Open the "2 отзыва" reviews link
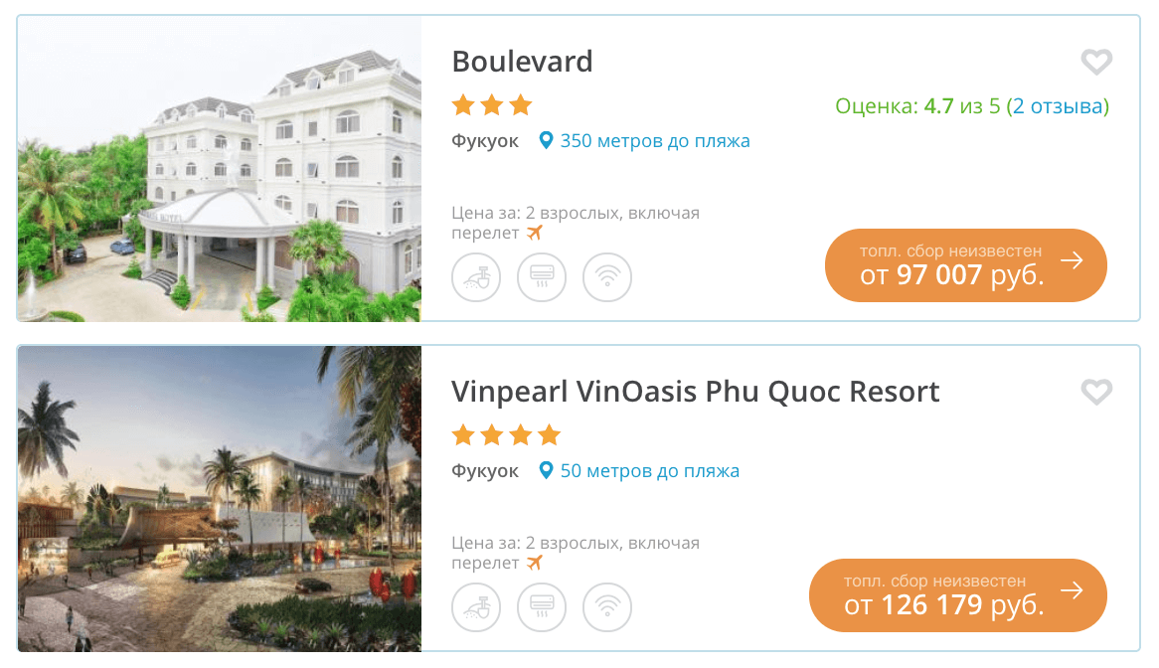Viewport: 1159px width, 668px height. tap(1058, 106)
